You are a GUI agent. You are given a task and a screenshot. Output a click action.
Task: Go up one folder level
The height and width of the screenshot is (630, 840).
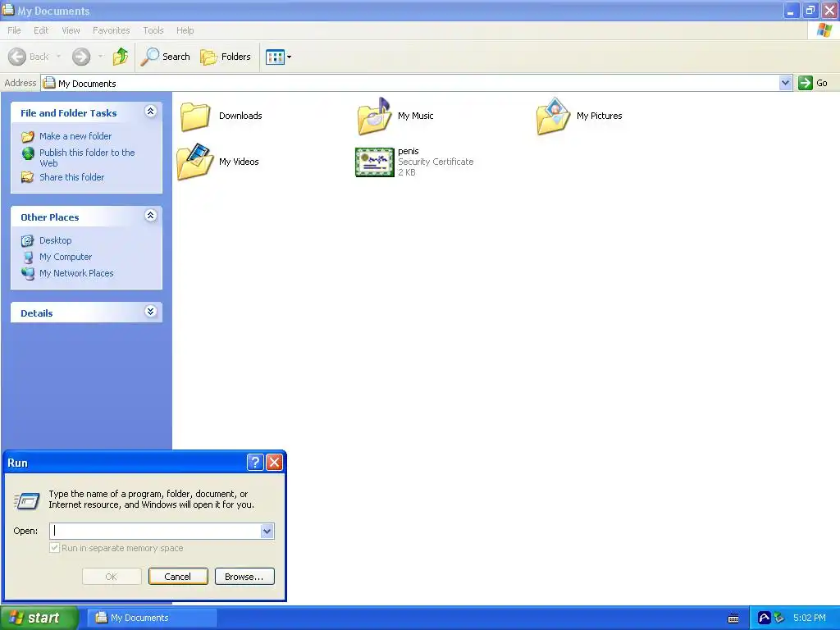[121, 57]
